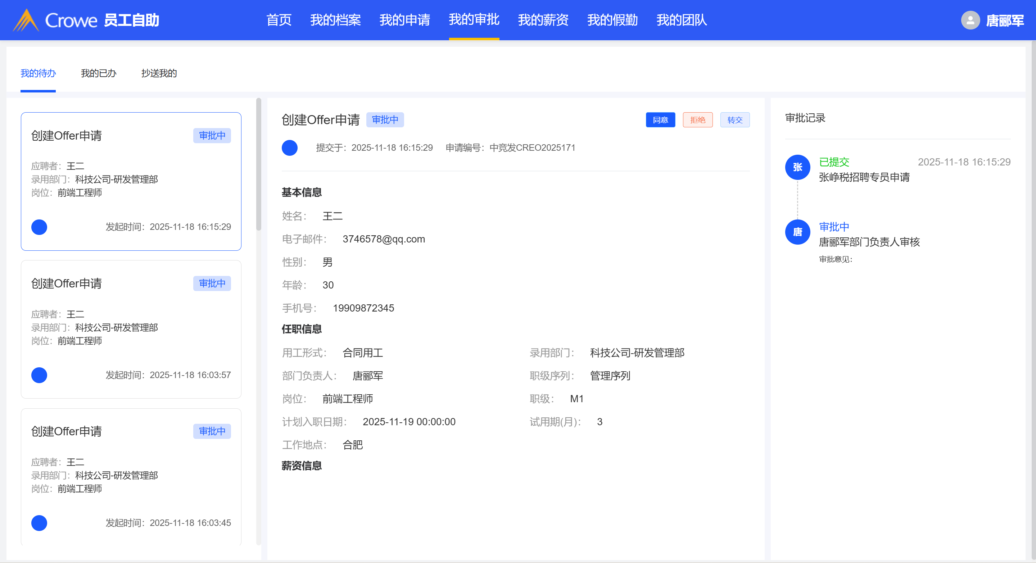Click applicant avatar in detail header

[289, 148]
